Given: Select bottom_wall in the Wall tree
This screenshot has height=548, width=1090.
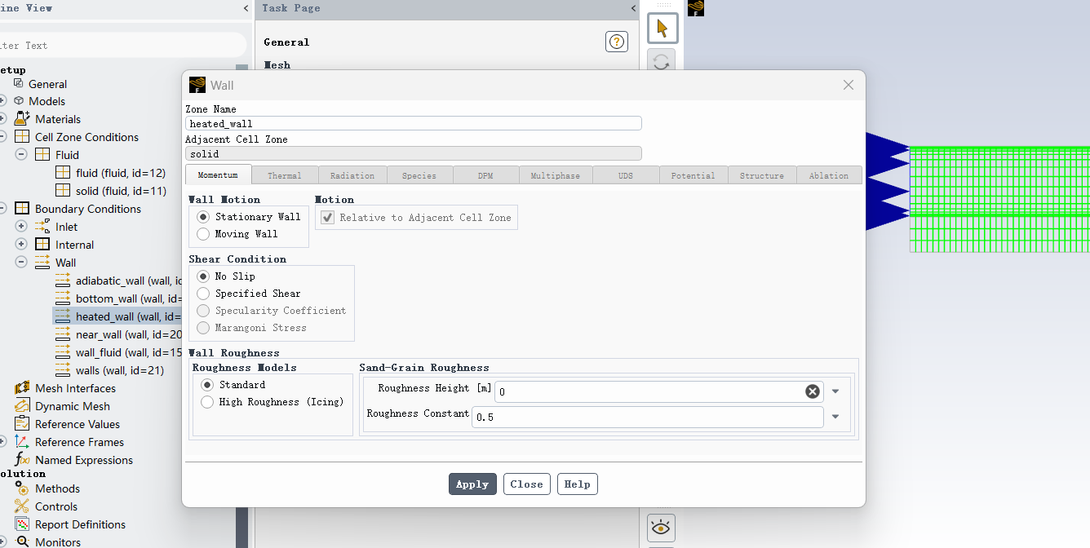Looking at the screenshot, I should pos(118,298).
